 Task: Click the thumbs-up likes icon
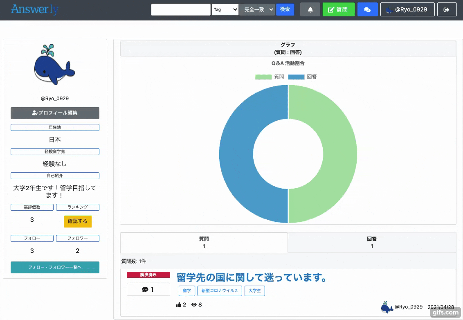coord(179,304)
